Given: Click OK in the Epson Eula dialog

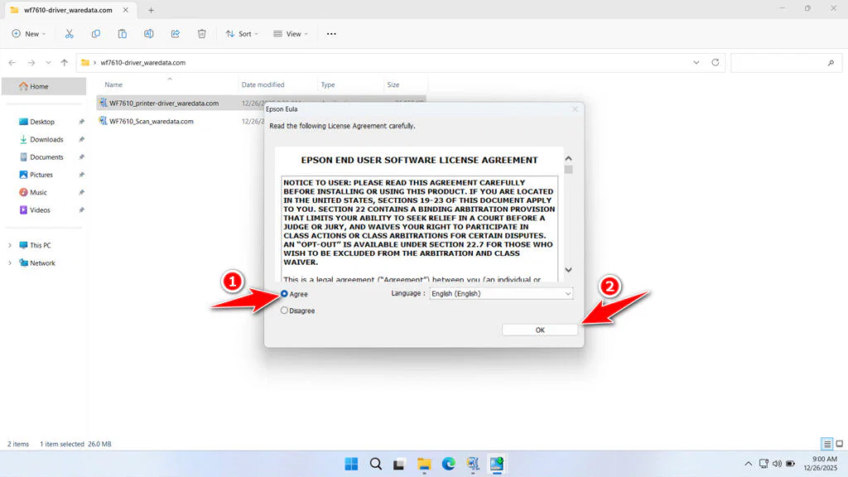Looking at the screenshot, I should point(539,329).
